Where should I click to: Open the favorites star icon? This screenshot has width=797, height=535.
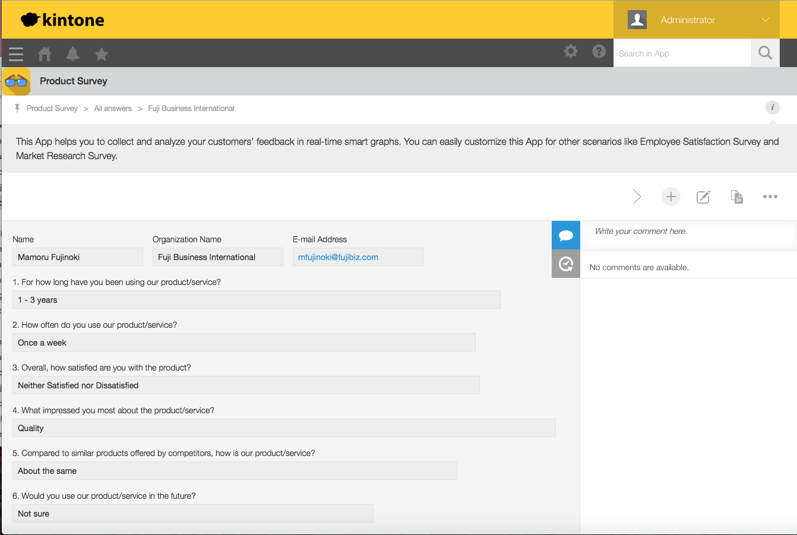(x=102, y=54)
